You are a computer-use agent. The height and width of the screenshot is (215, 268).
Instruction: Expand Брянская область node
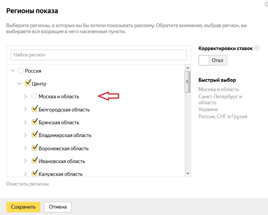click(25, 122)
